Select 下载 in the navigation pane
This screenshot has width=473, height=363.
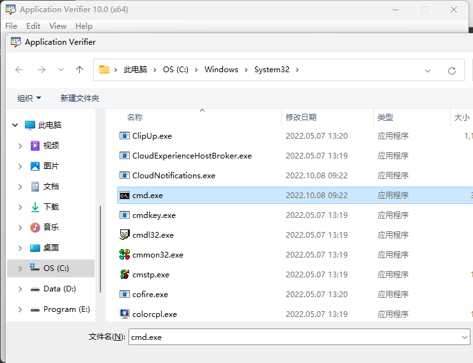pyautogui.click(x=51, y=207)
